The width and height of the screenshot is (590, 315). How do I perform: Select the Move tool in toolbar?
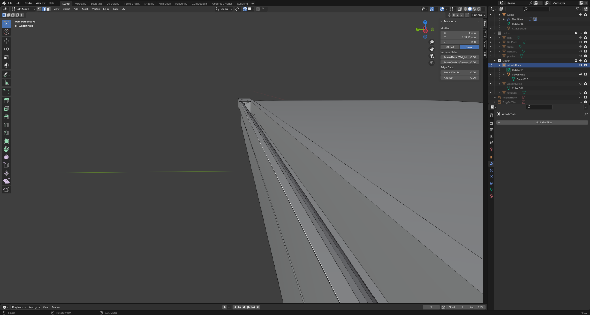click(6, 41)
